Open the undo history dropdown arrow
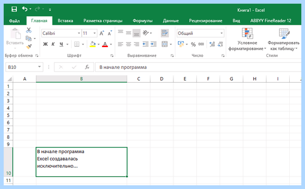 (30, 9)
